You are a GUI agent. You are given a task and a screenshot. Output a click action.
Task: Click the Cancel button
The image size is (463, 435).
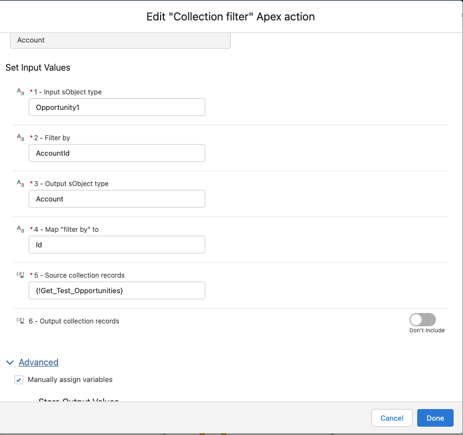click(x=392, y=418)
